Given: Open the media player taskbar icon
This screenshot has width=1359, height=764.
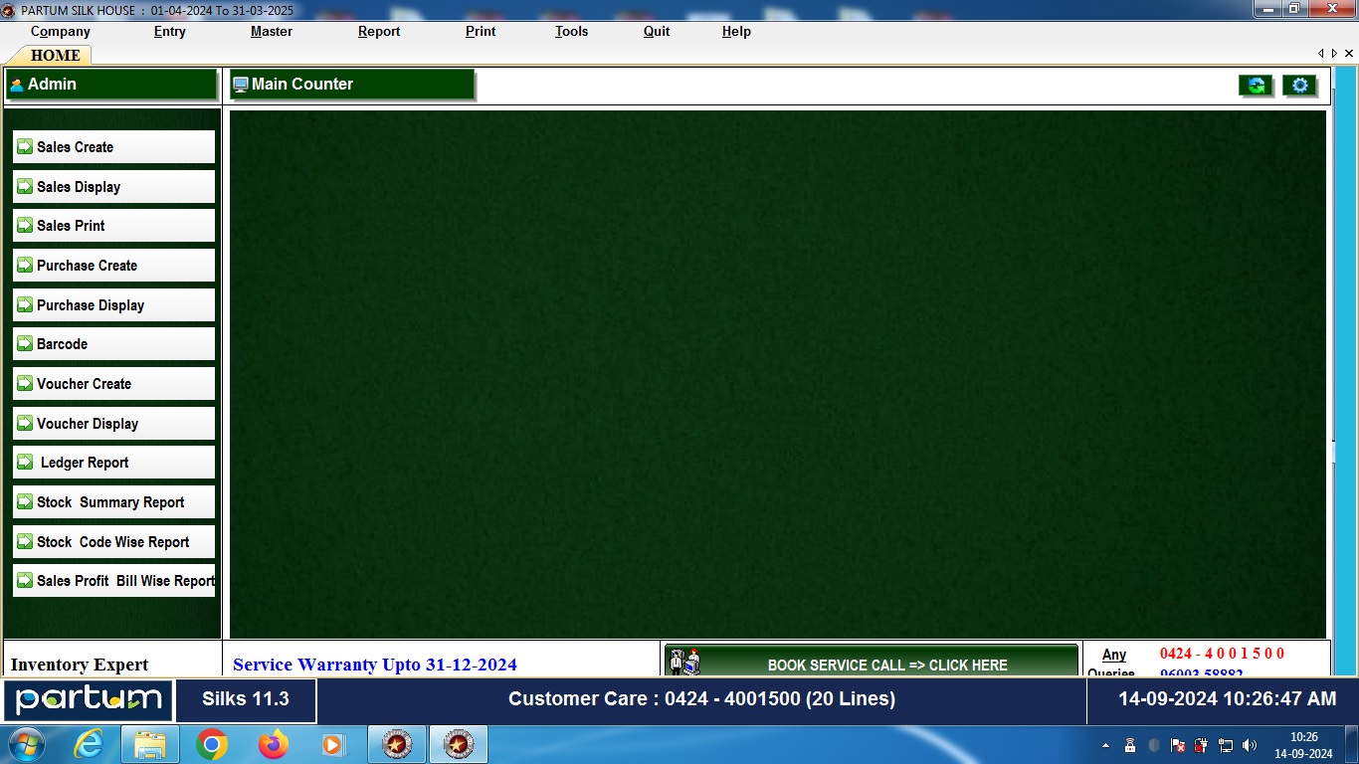Looking at the screenshot, I should point(332,744).
